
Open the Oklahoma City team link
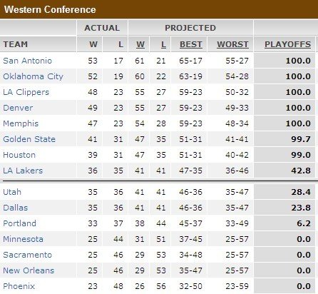coord(33,76)
